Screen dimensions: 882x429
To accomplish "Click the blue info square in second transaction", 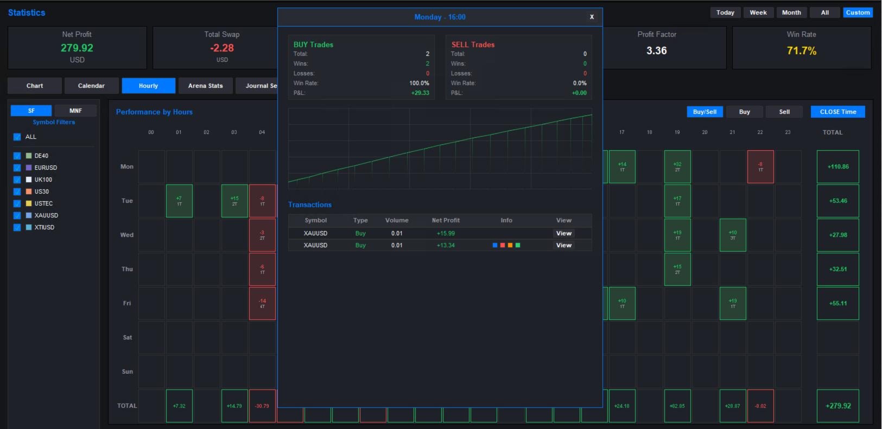I will pos(495,245).
